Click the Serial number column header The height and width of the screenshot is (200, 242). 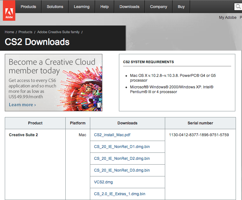coord(200,123)
